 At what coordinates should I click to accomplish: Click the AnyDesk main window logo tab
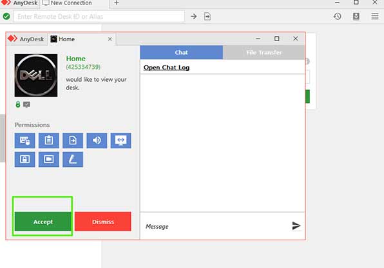click(x=19, y=3)
